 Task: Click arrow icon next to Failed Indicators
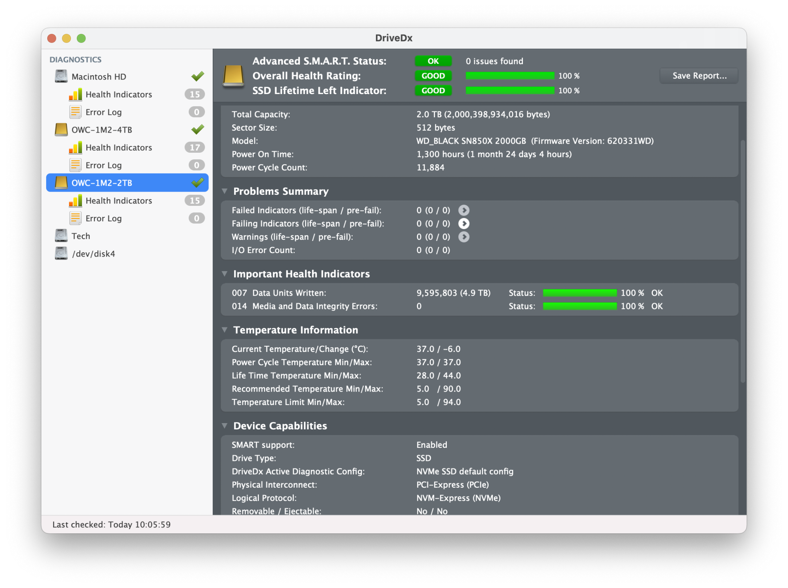[464, 210]
